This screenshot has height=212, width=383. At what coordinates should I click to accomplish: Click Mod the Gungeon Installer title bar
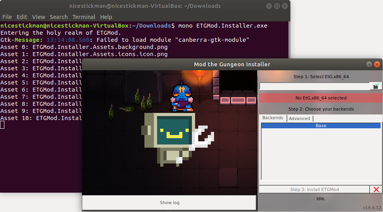pos(232,64)
